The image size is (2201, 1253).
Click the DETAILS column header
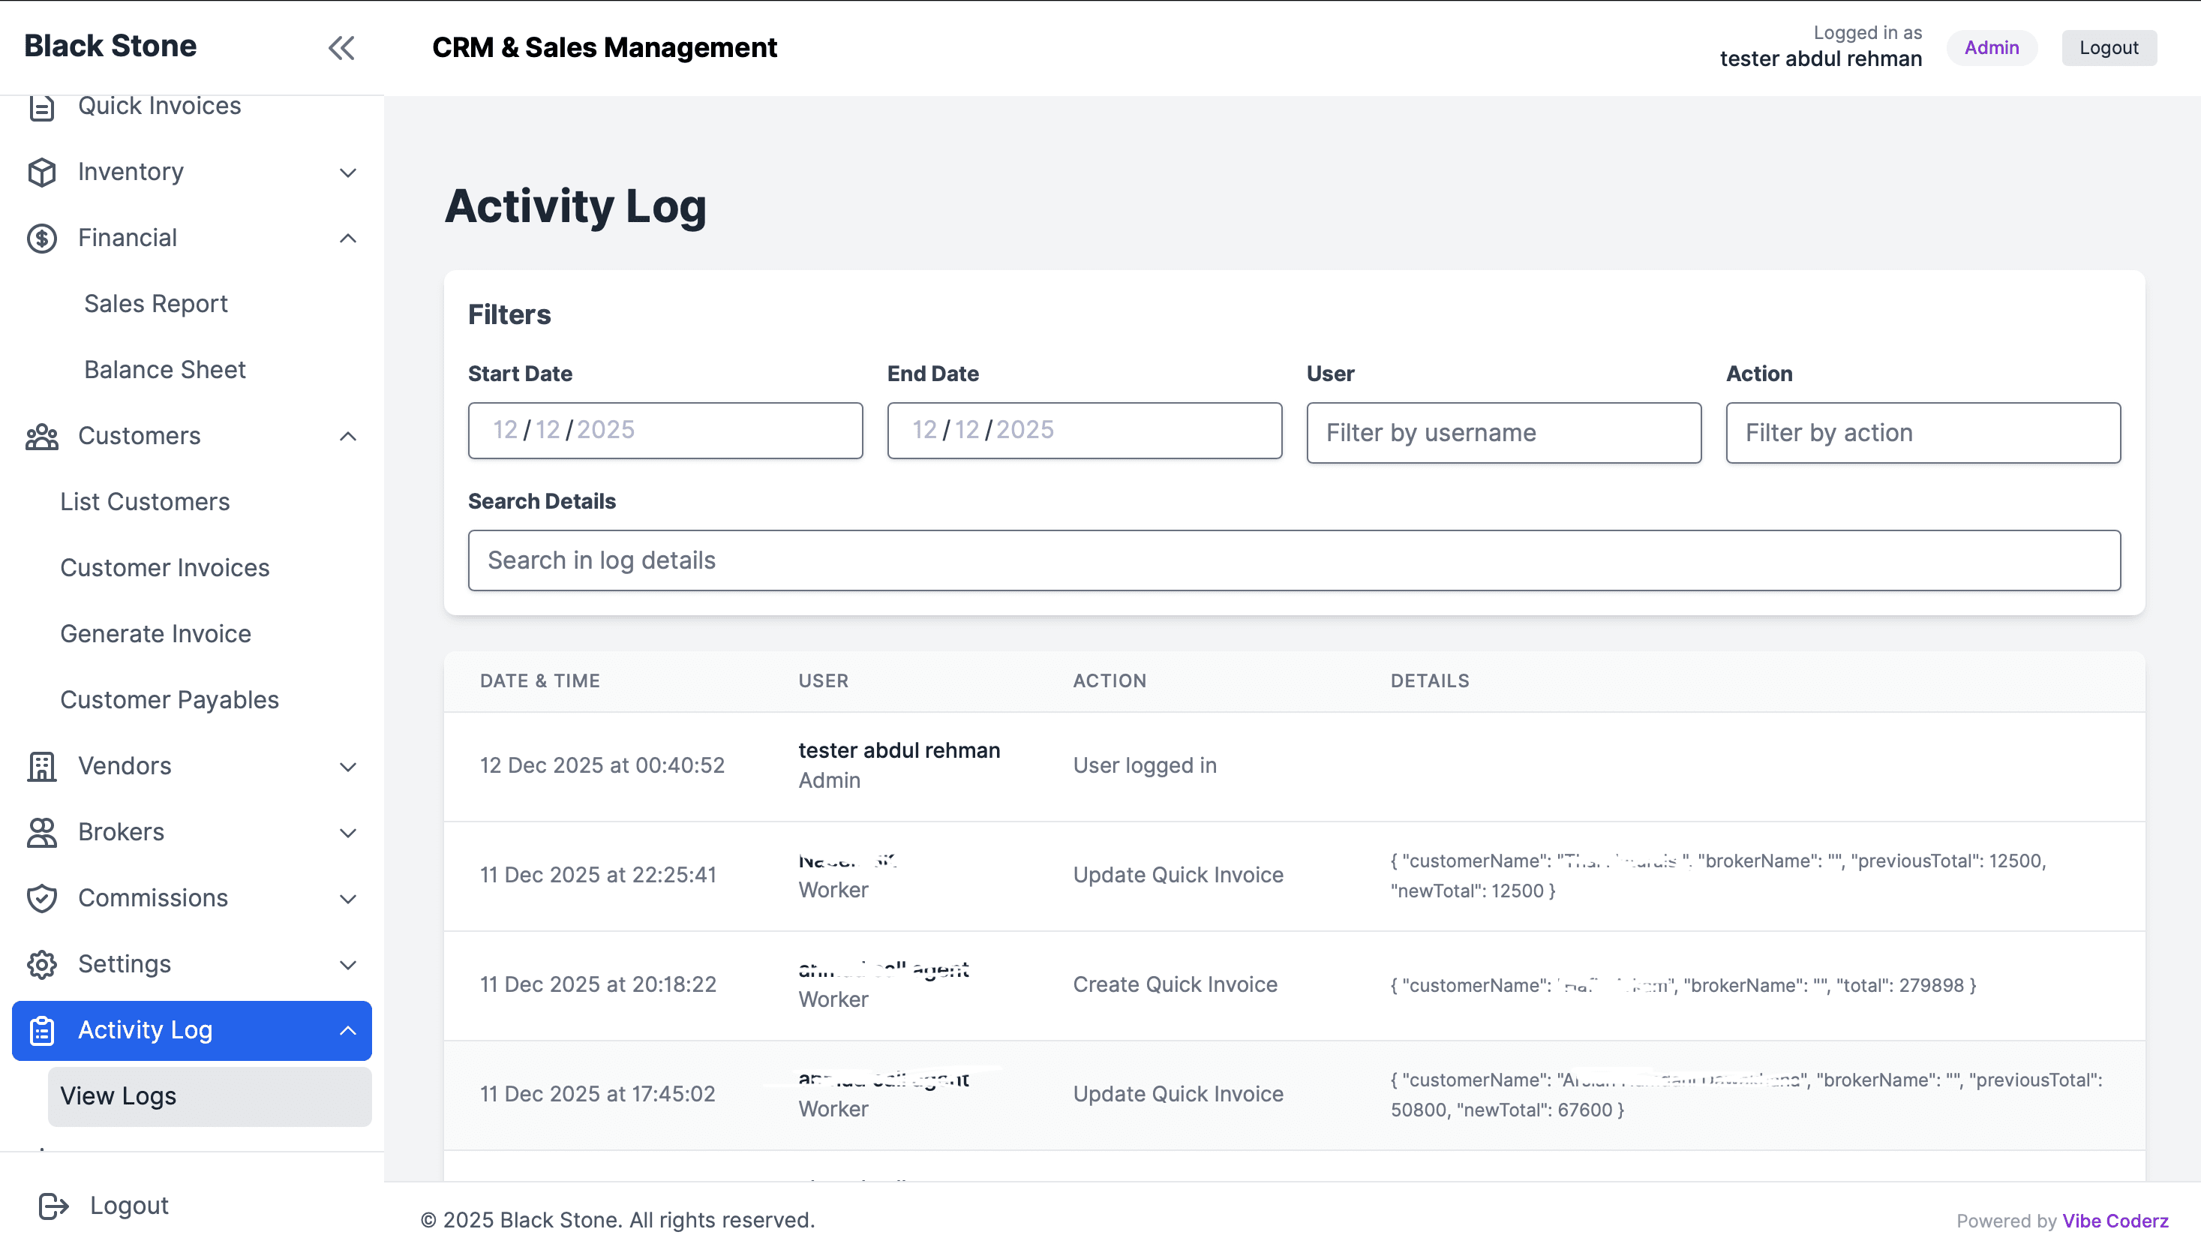(x=1429, y=681)
